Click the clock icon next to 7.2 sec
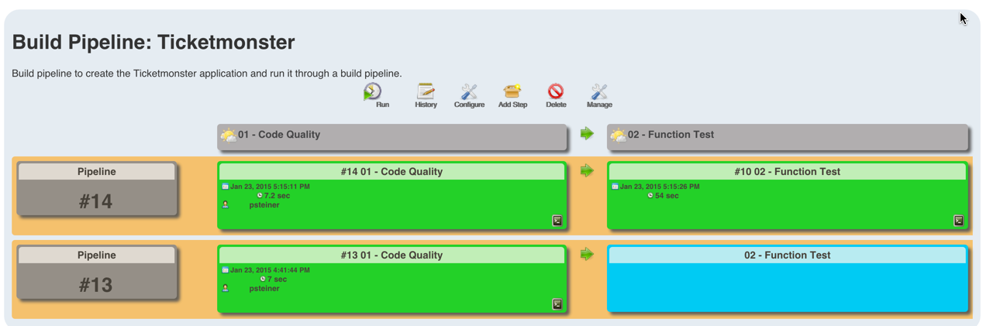 tap(260, 196)
